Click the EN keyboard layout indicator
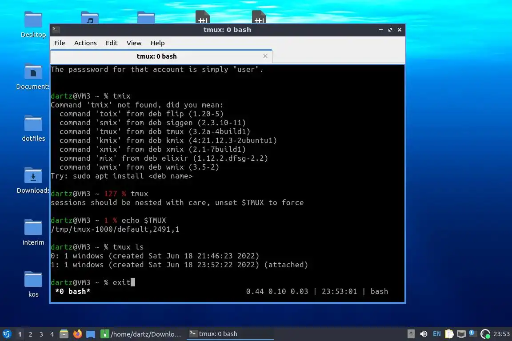 click(x=436, y=334)
